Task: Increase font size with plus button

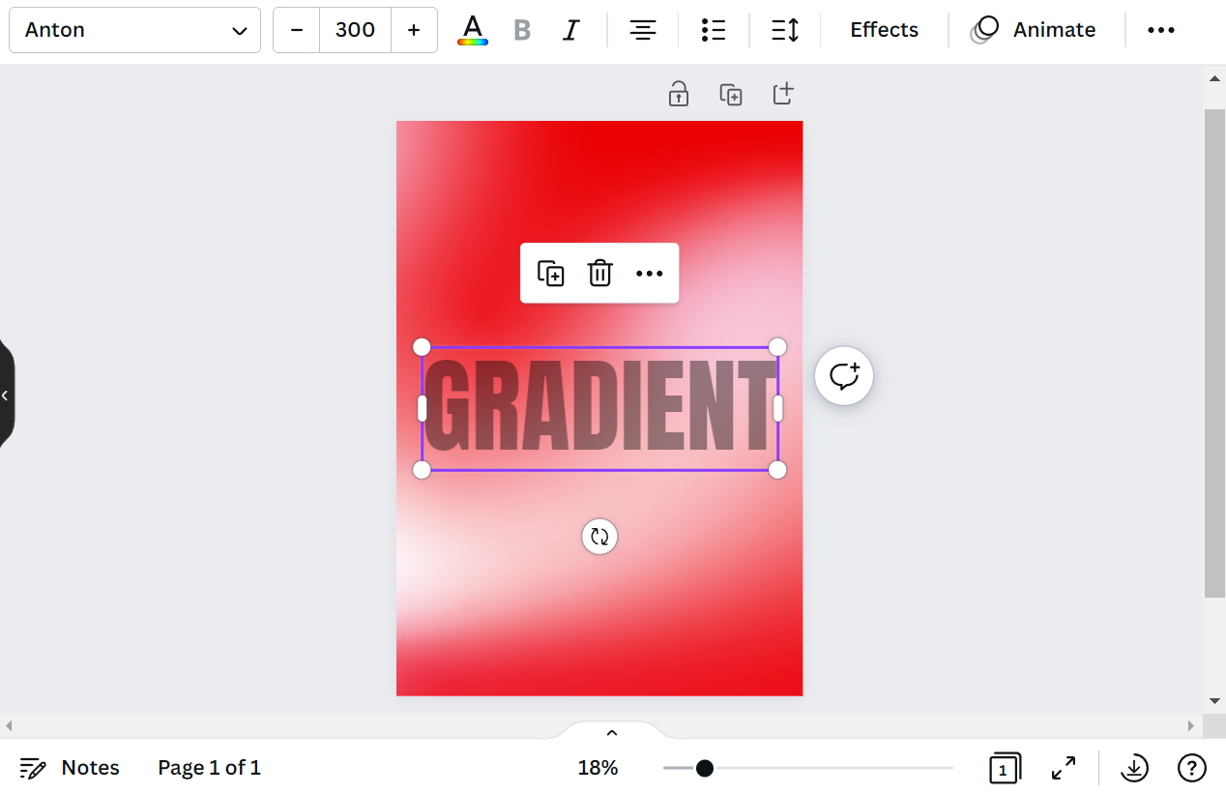Action: point(414,30)
